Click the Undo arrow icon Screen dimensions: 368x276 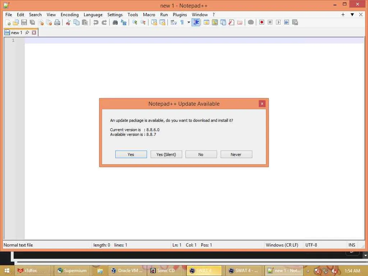pyautogui.click(x=96, y=22)
